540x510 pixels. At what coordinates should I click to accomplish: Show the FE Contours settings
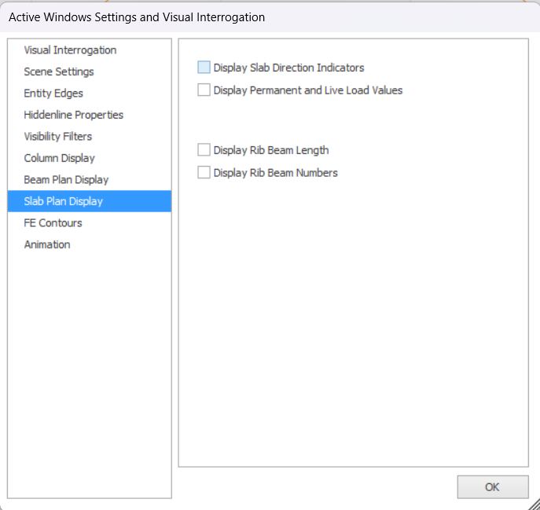tap(53, 223)
